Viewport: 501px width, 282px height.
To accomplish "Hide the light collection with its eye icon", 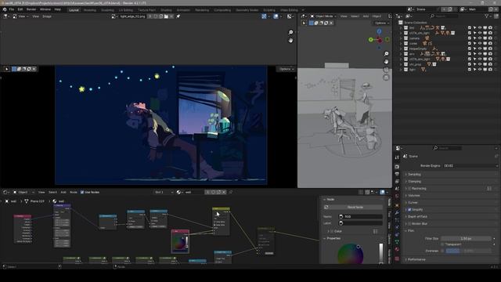I will [480, 70].
